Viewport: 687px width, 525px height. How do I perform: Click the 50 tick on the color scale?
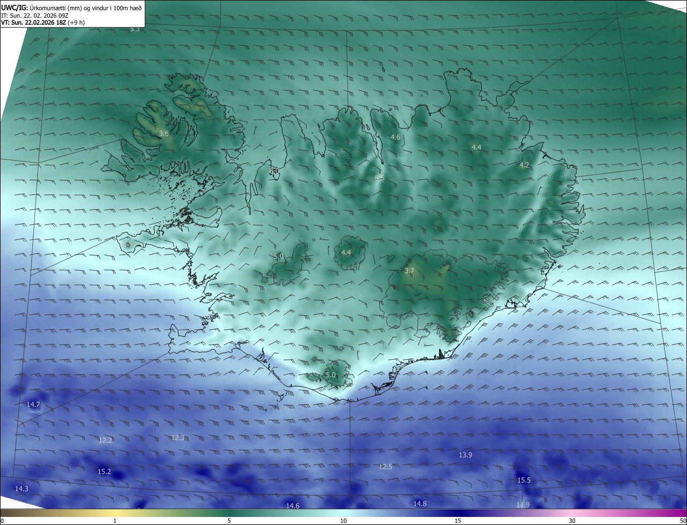click(x=683, y=521)
